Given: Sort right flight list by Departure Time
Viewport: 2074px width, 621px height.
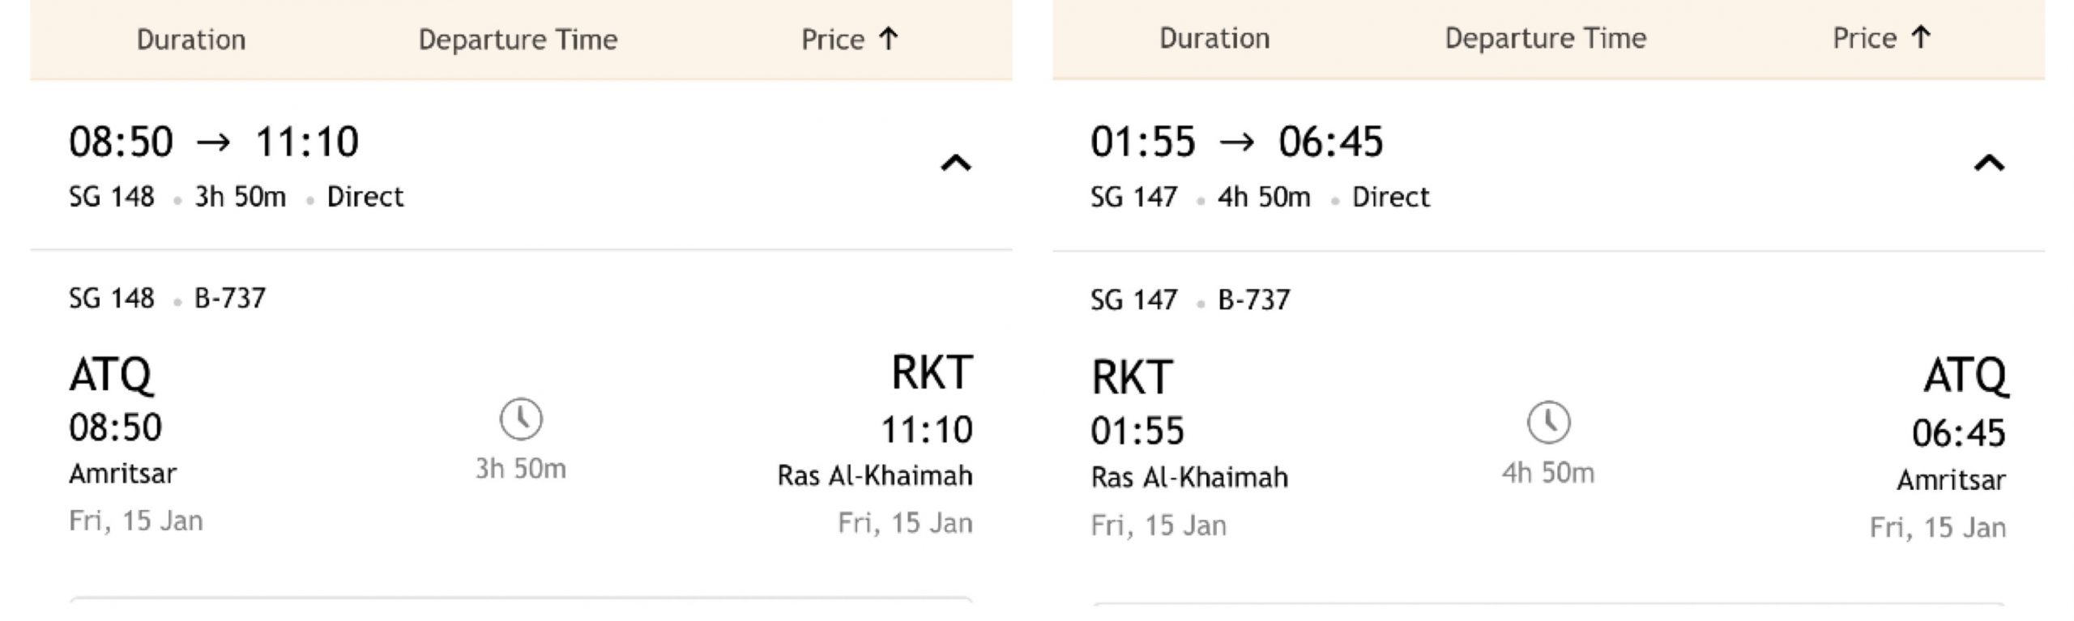Looking at the screenshot, I should (1546, 38).
